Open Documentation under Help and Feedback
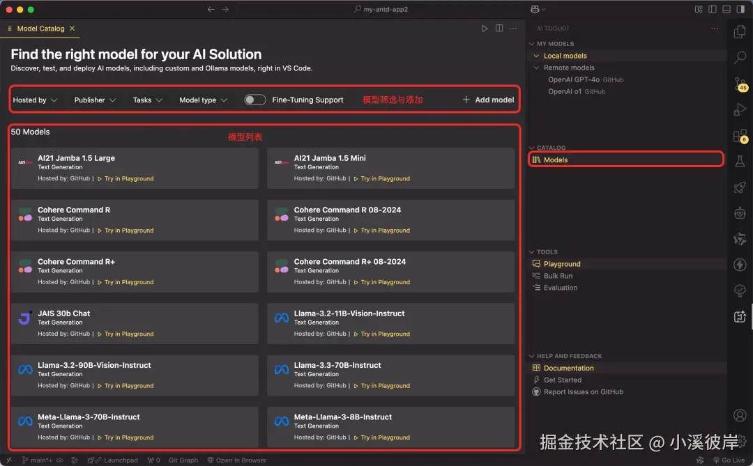Image resolution: width=753 pixels, height=466 pixels. pos(627,368)
